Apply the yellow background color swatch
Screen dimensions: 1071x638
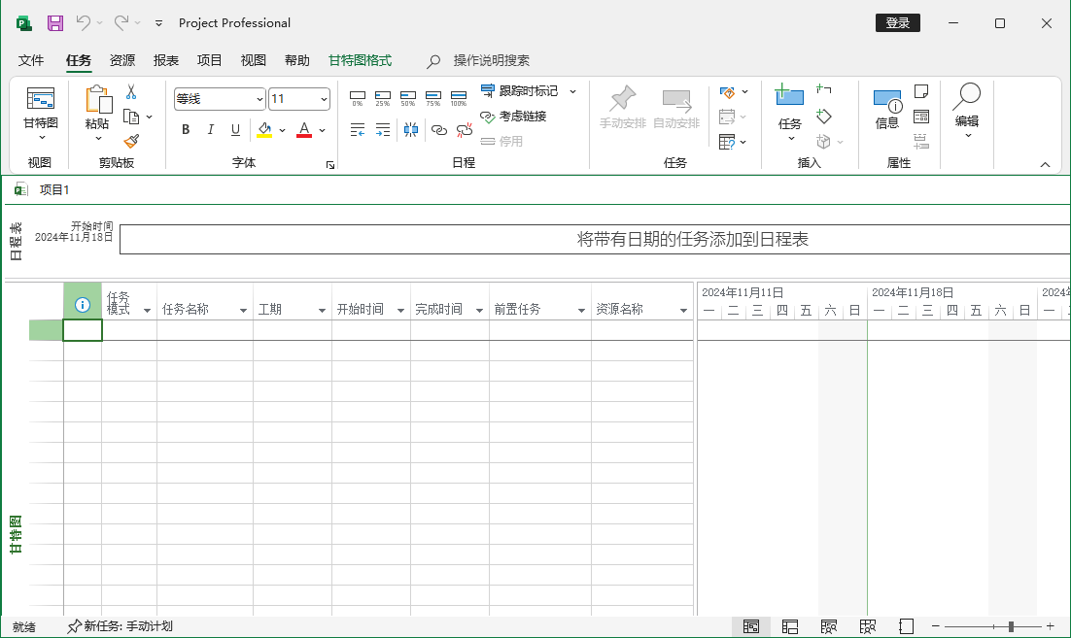tap(264, 130)
